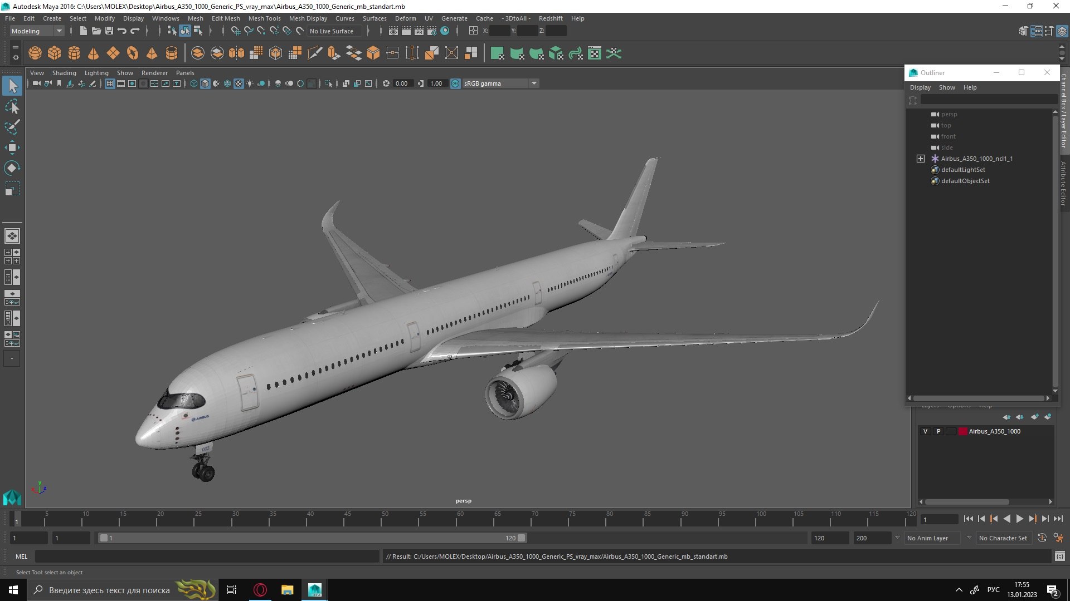
Task: Create a polygon cube from shelf
Action: tap(55, 53)
